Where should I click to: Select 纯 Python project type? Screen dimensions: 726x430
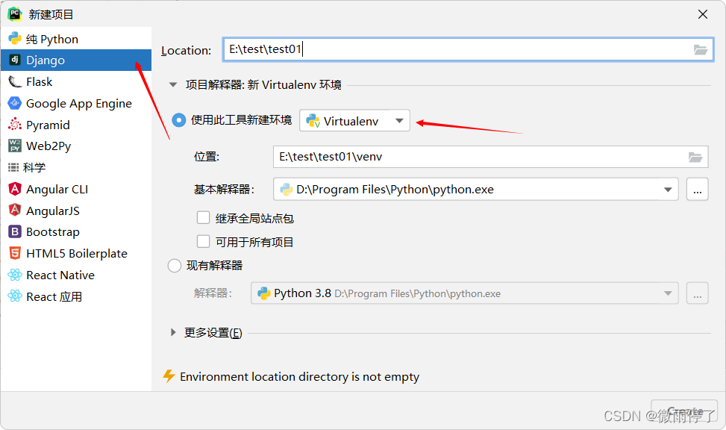click(x=76, y=39)
